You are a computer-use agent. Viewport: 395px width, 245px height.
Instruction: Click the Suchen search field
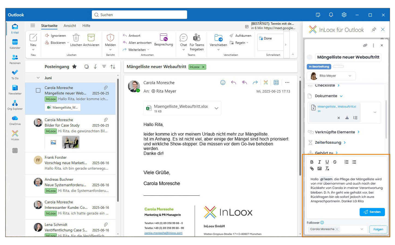tap(139, 15)
